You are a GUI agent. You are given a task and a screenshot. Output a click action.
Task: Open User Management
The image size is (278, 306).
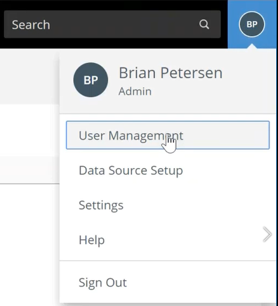[168, 135]
